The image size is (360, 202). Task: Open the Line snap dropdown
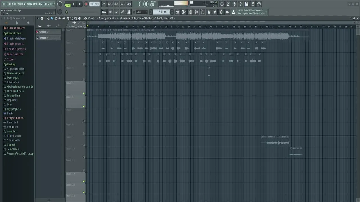(141, 12)
